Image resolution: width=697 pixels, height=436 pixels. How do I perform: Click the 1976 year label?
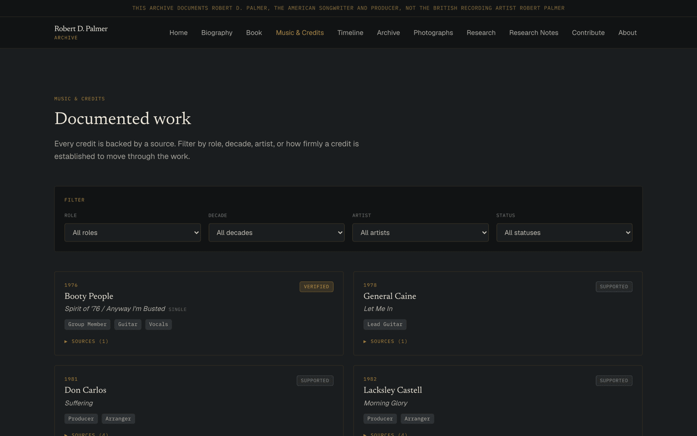71,285
